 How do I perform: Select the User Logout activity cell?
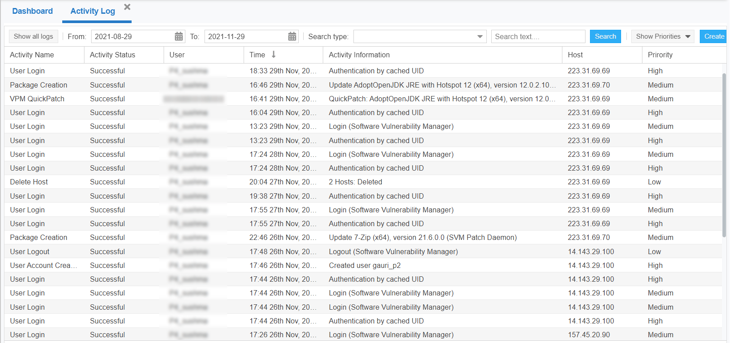[x=30, y=251]
